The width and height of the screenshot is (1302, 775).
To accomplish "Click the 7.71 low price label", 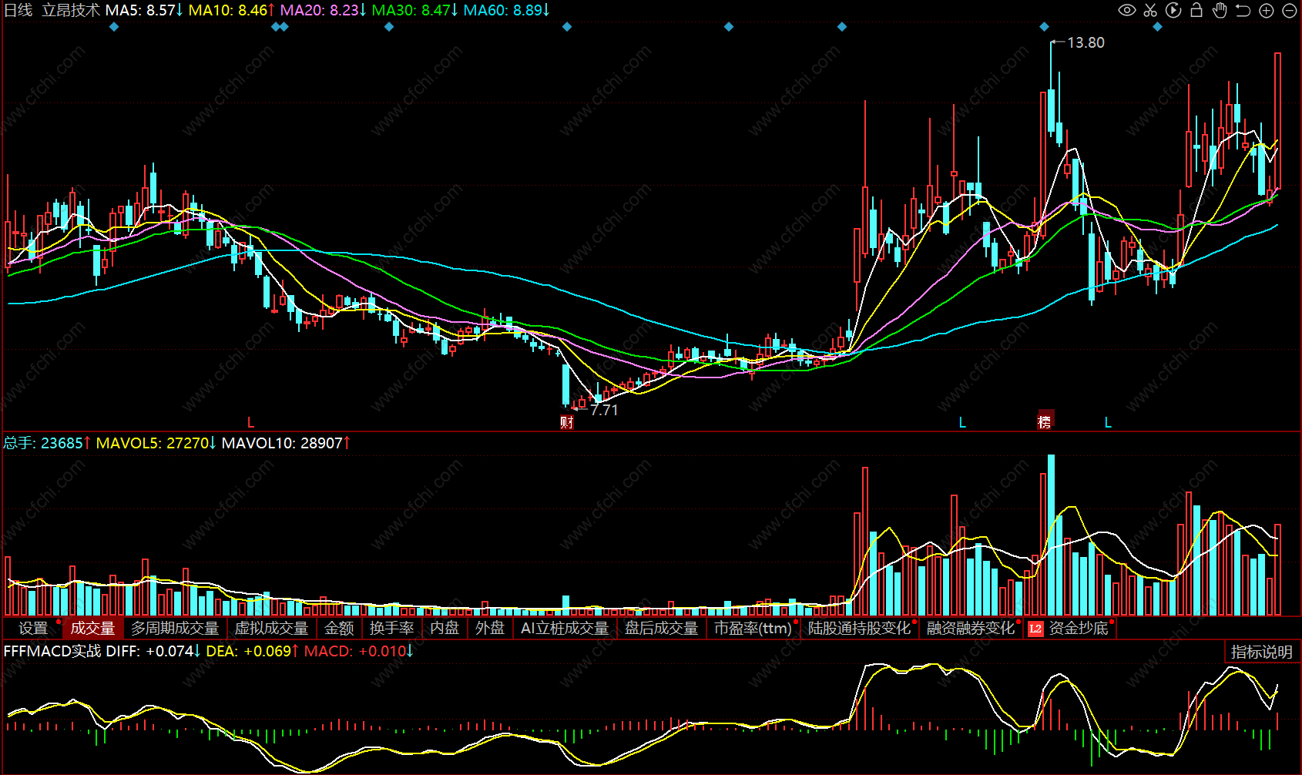I will point(604,410).
